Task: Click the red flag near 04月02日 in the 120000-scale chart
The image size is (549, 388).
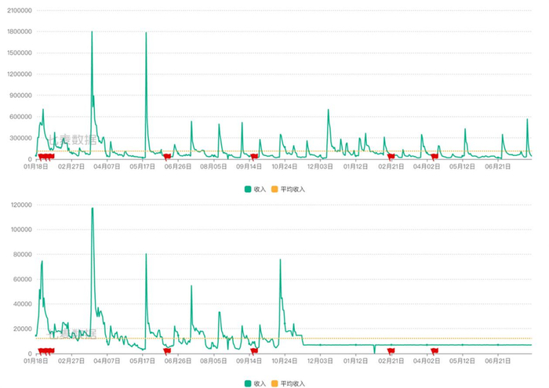Action: click(434, 351)
